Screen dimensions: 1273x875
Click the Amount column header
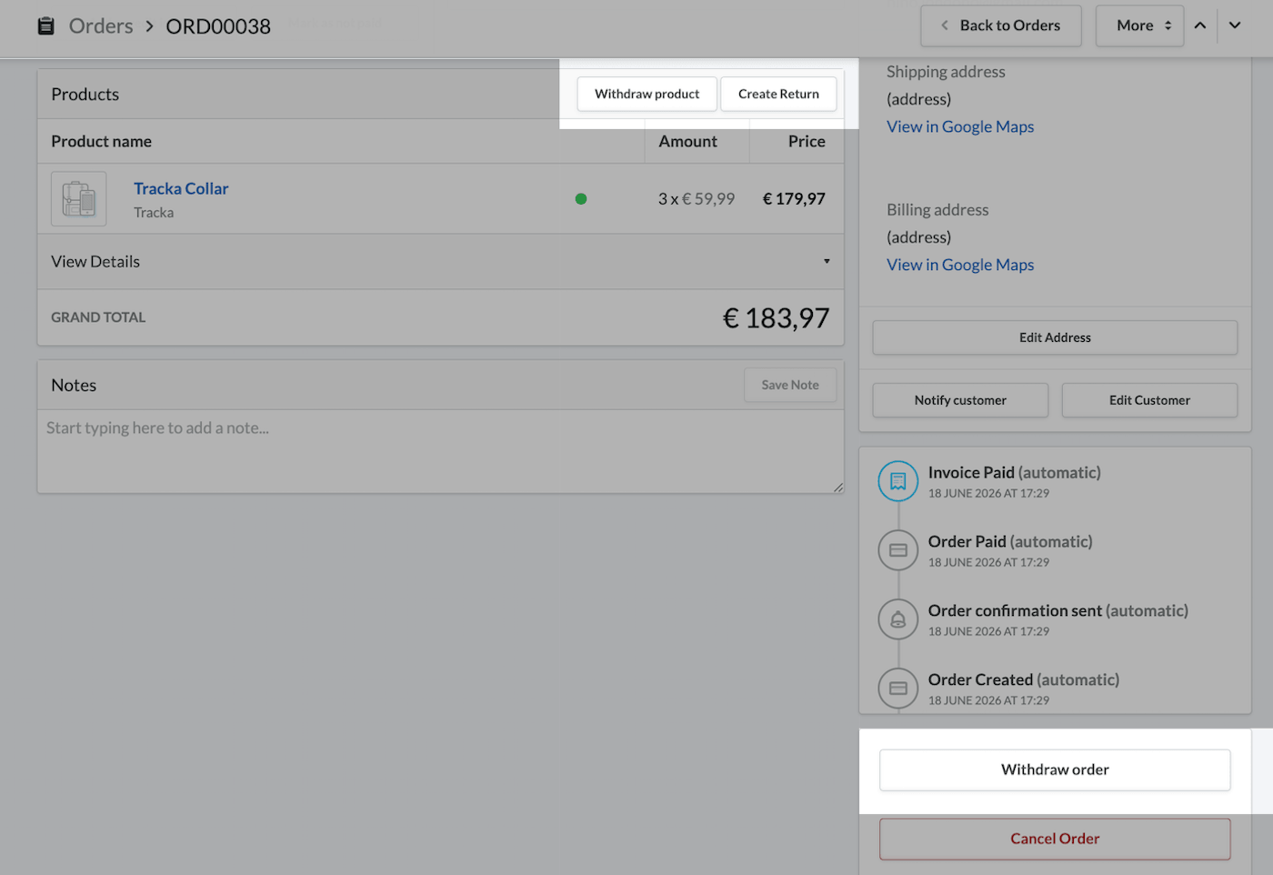point(687,141)
